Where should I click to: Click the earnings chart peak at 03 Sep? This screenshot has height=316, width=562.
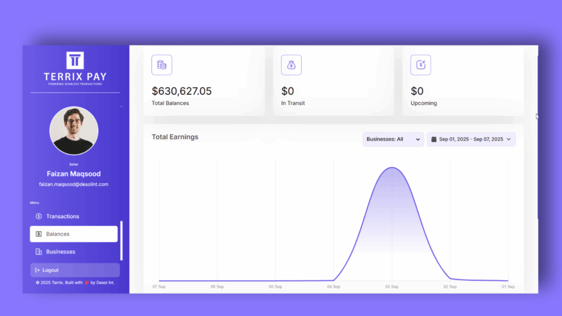[x=392, y=168]
